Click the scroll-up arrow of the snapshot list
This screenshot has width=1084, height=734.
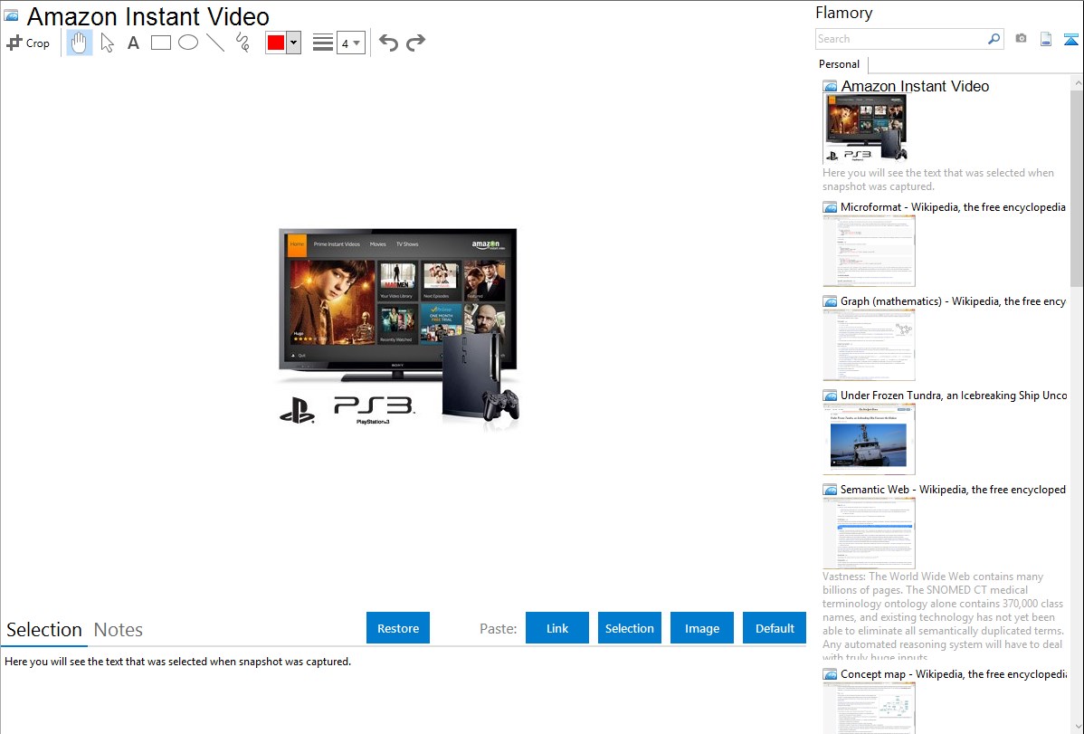click(1077, 83)
